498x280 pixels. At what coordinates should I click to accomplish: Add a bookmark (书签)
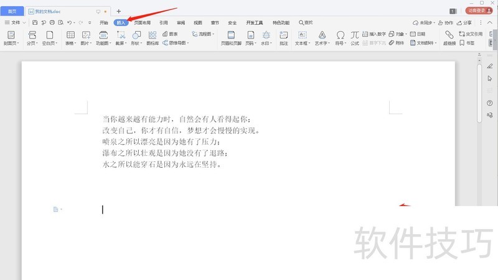467,43
